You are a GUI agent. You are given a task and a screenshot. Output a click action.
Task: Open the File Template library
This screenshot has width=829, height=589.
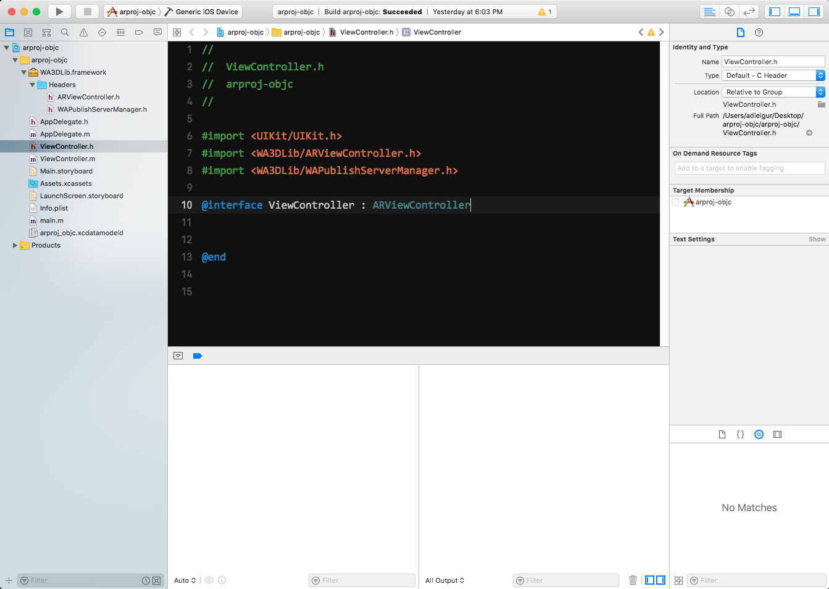pyautogui.click(x=722, y=435)
